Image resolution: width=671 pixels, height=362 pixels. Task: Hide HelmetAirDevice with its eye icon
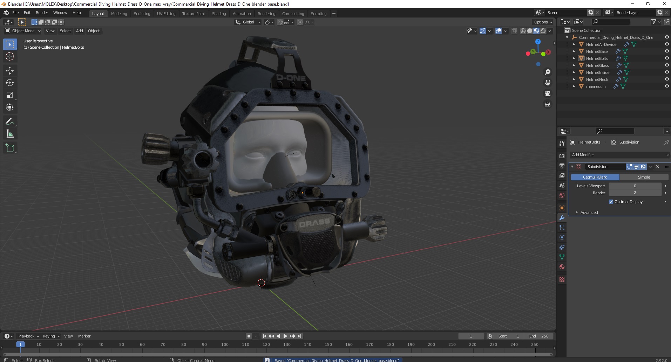[666, 44]
